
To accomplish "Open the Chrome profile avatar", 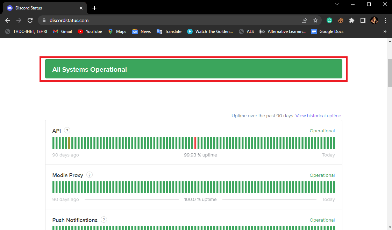I will coord(374,21).
